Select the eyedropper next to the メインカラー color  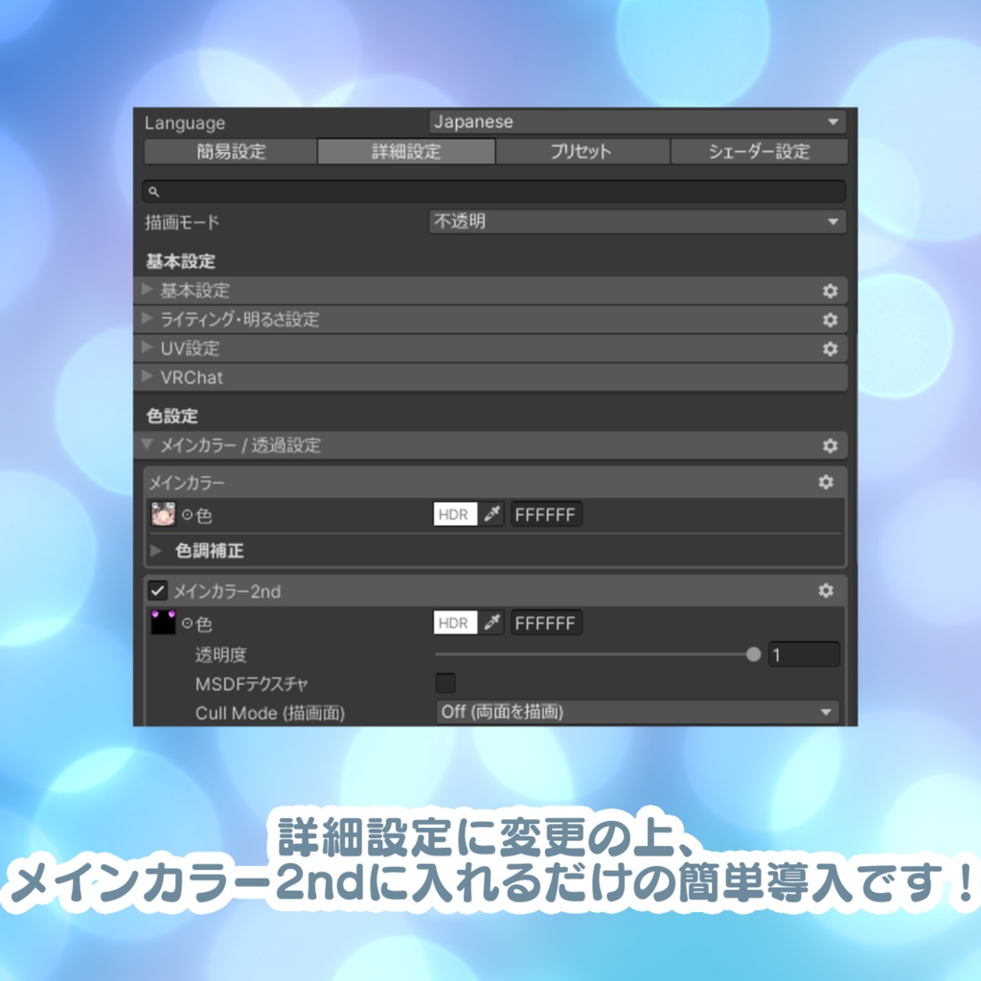point(493,514)
